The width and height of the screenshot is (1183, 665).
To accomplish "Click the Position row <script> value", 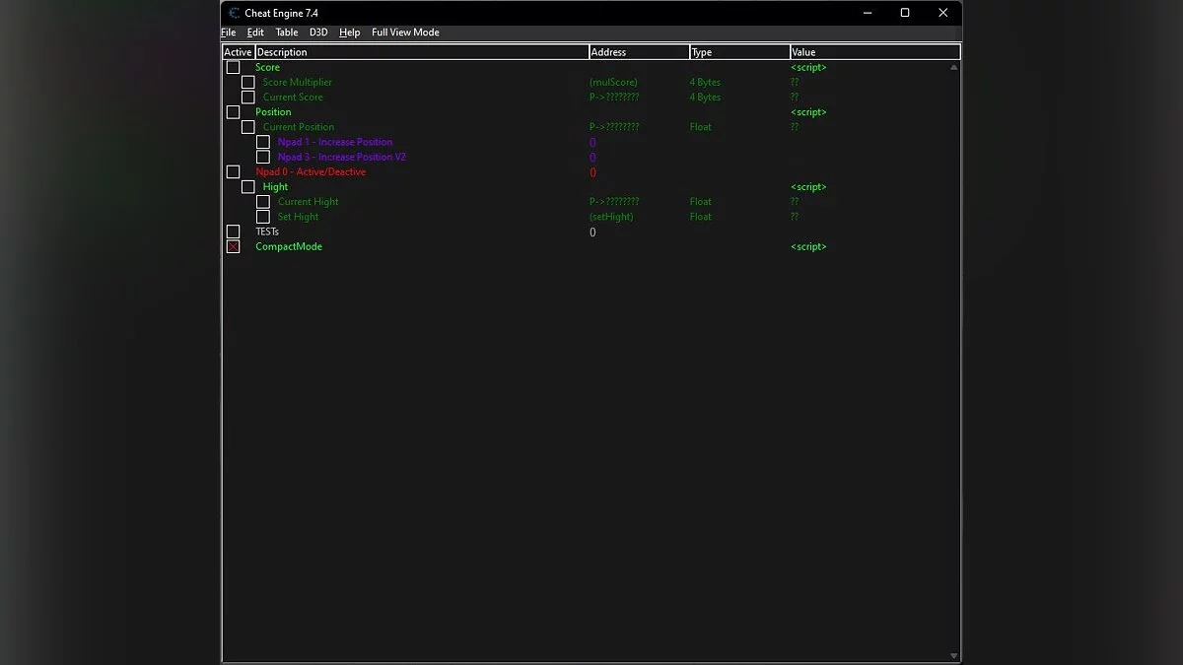I will (808, 112).
